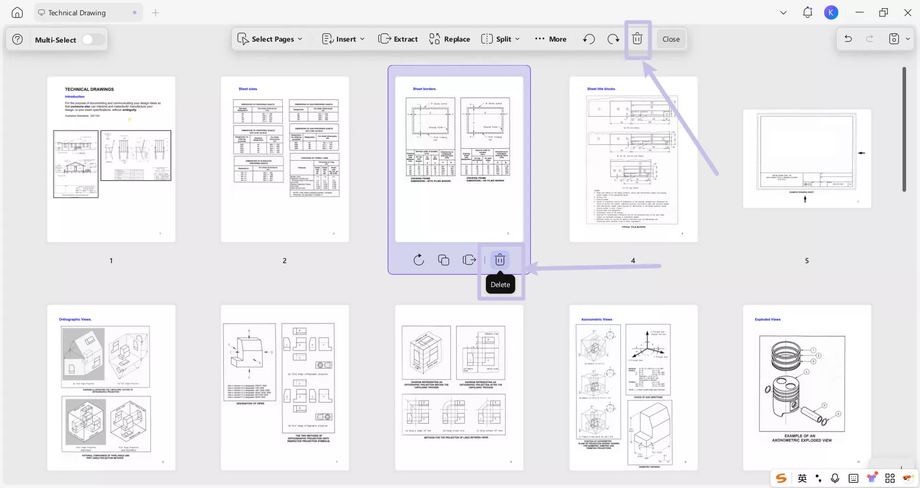The image size is (920, 488).
Task: Rotate page 3 using its thumbnail icon
Action: [419, 260]
